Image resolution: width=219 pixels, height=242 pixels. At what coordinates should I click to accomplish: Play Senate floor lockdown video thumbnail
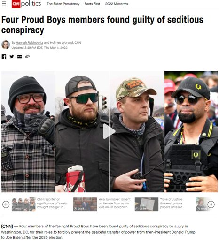pos(85,204)
